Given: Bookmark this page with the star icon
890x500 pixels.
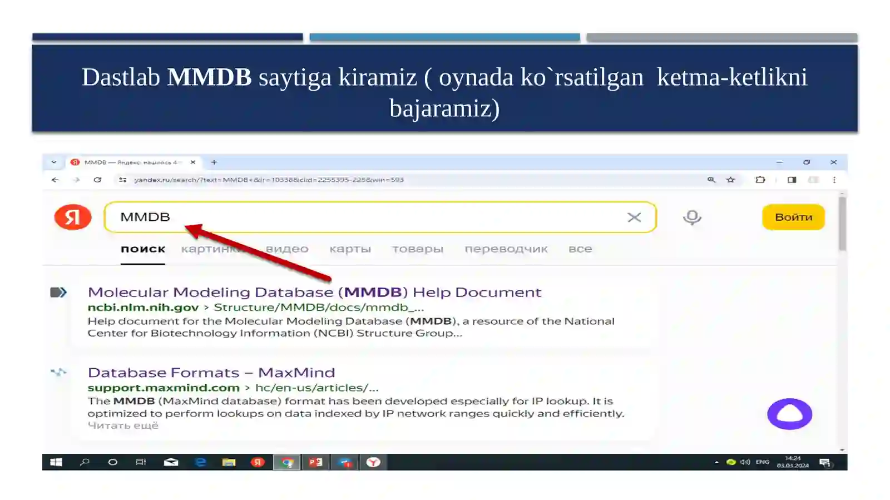Looking at the screenshot, I should click(x=730, y=180).
